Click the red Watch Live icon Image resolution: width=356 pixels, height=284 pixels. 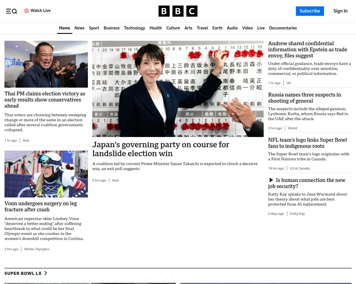tap(27, 11)
